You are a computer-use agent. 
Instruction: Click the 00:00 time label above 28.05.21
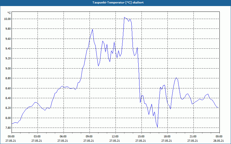click(x=219, y=137)
